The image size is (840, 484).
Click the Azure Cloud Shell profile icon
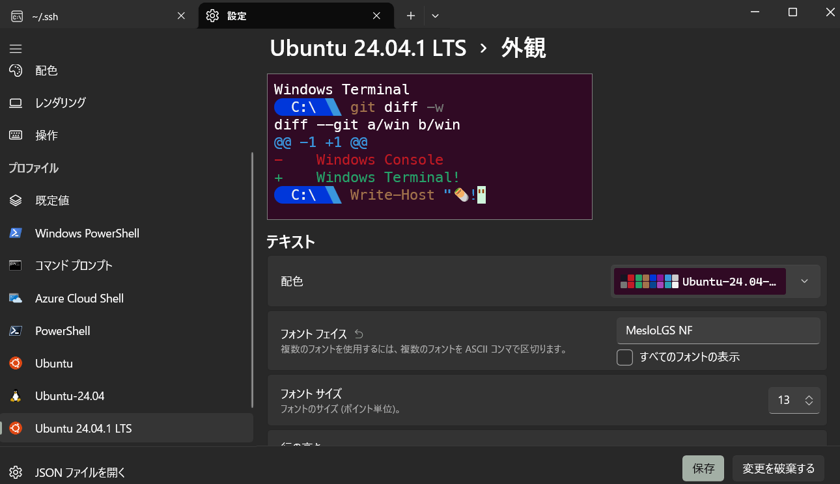click(x=16, y=298)
